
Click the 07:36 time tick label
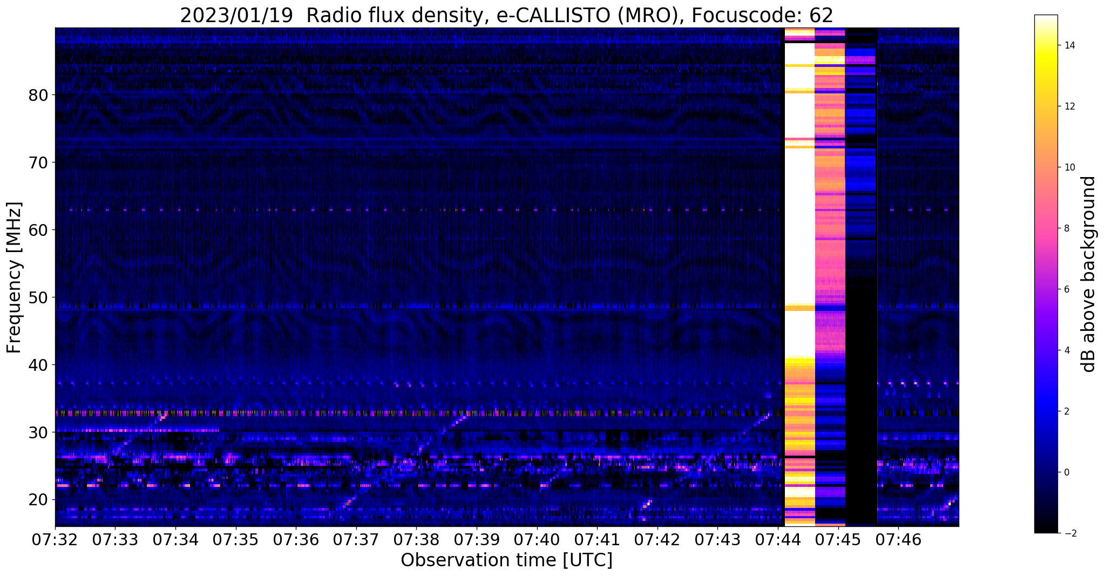tap(296, 539)
